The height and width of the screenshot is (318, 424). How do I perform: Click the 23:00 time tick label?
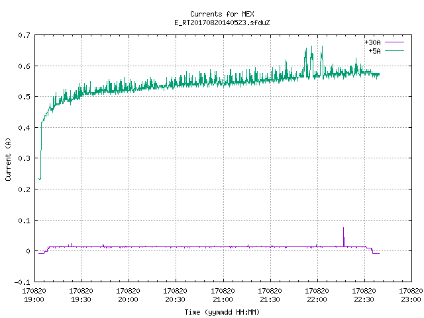point(411,299)
